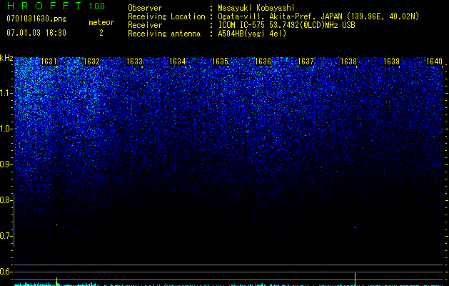Click the red meteor echo dot near 1638
Screen dimensions: 449x286
[x=355, y=227]
